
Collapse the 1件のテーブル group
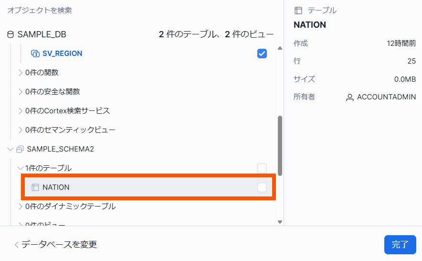pyautogui.click(x=20, y=168)
